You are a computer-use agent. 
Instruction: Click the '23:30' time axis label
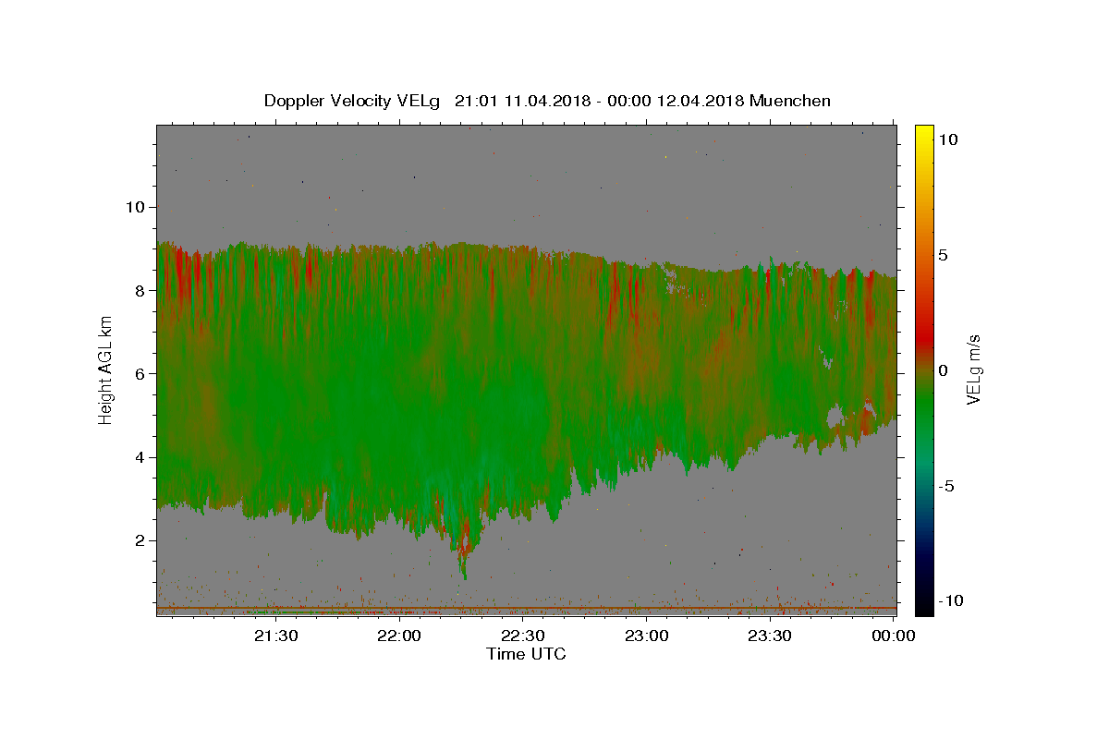coord(769,636)
